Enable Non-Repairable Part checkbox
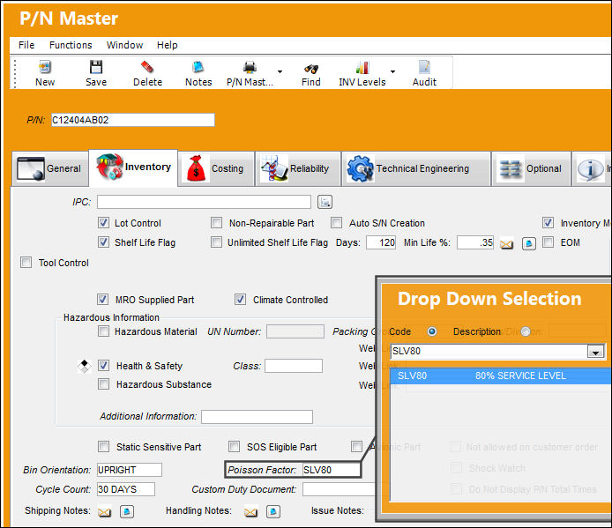This screenshot has width=612, height=528. click(x=216, y=223)
